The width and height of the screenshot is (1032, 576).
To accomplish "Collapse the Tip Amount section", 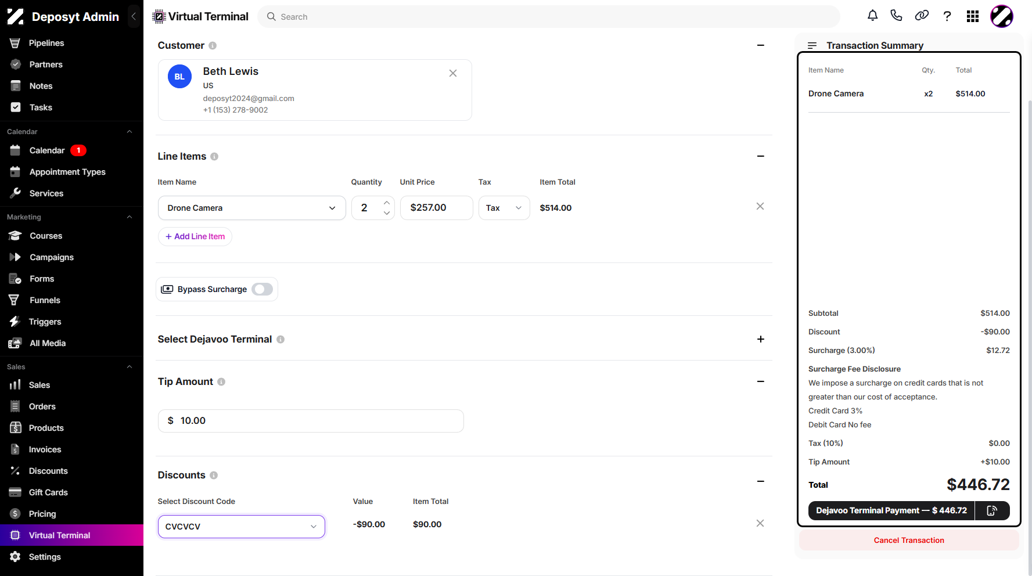I will click(x=761, y=381).
